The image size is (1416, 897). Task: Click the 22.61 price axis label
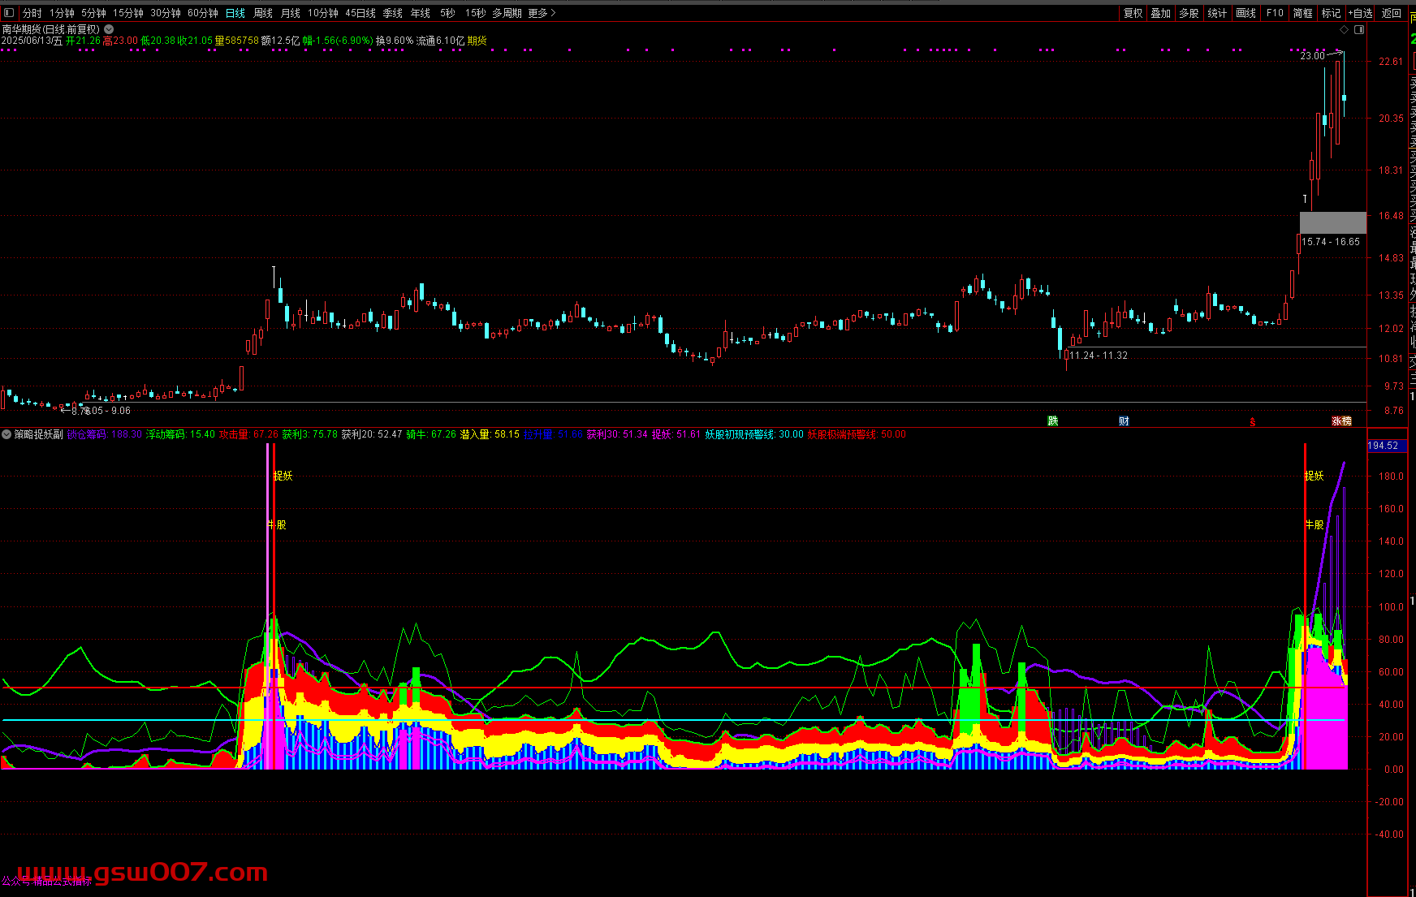click(x=1391, y=62)
